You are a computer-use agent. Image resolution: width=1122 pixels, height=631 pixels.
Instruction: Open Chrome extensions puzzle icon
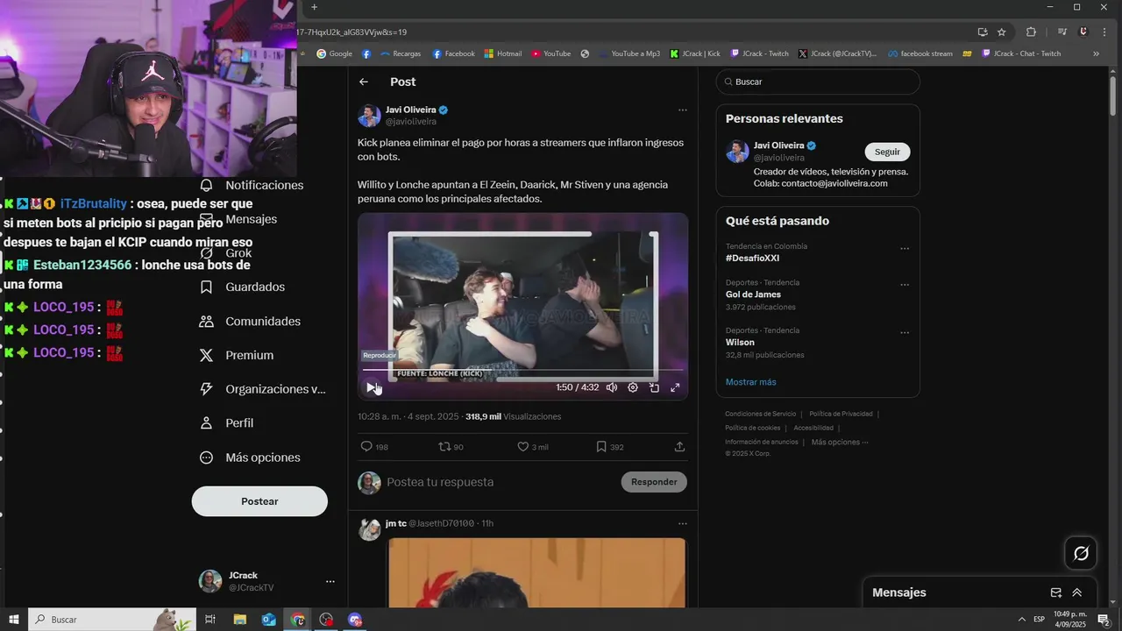[1031, 32]
